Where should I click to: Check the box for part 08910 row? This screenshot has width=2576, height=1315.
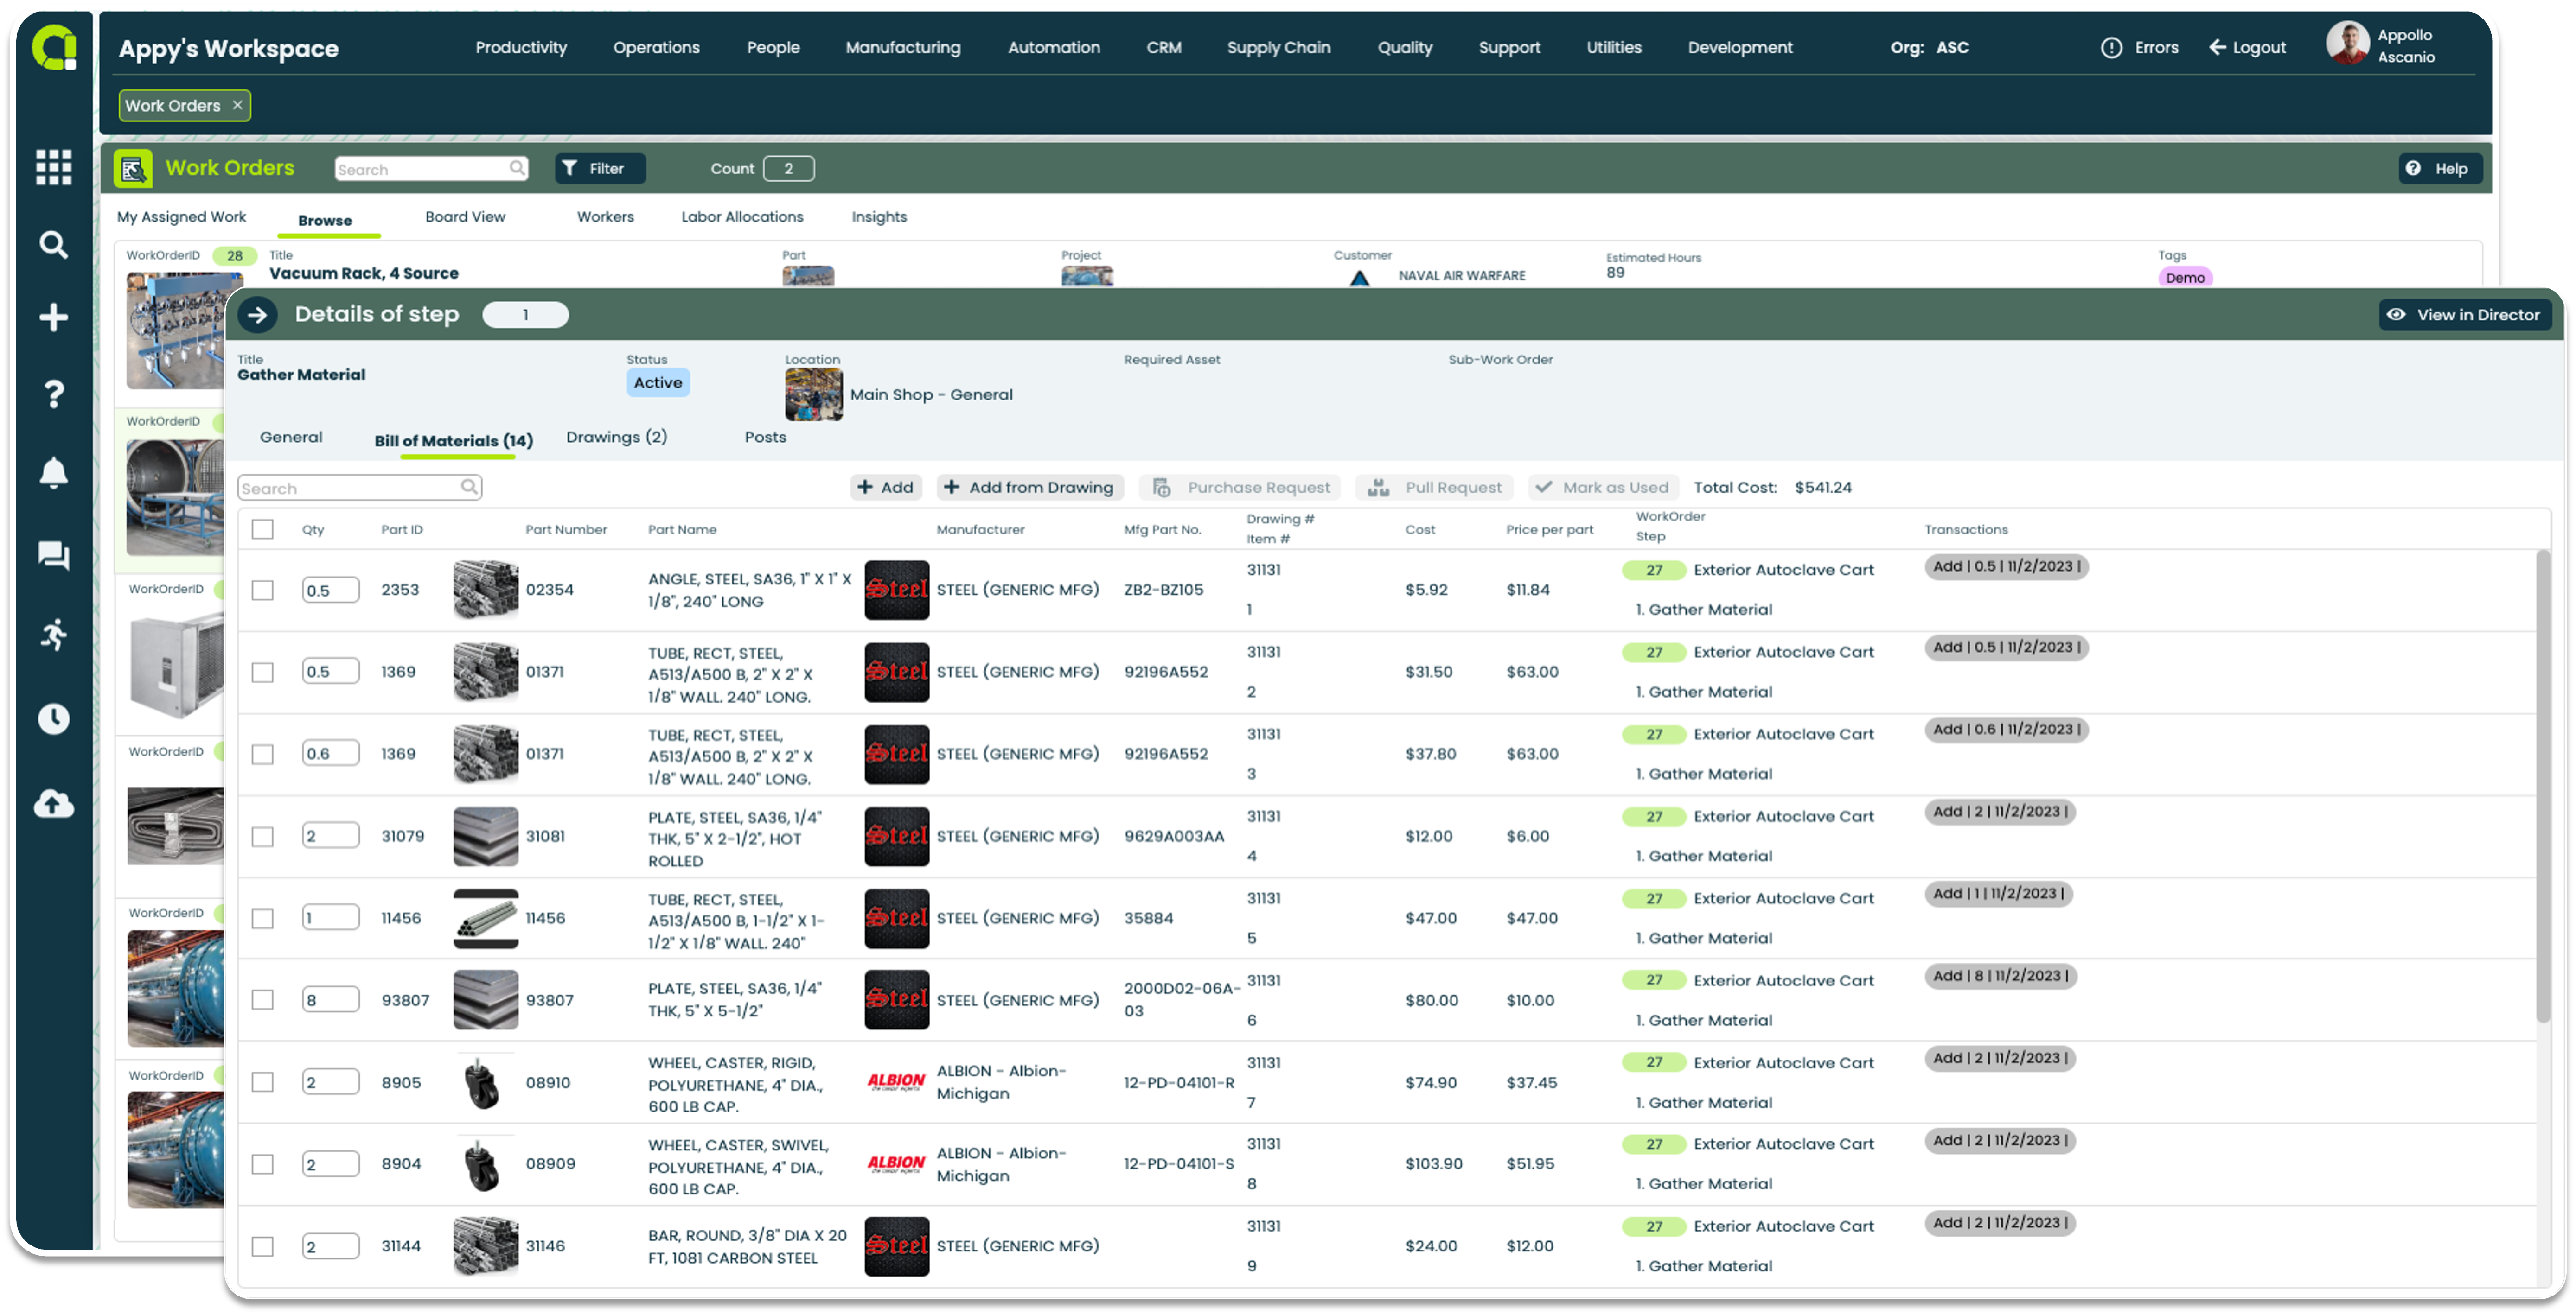pos(262,1081)
